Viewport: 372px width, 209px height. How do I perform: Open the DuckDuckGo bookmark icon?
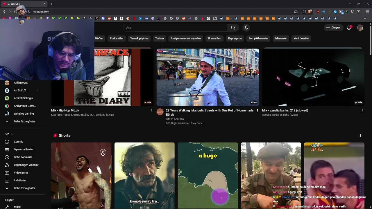pyautogui.click(x=128, y=18)
